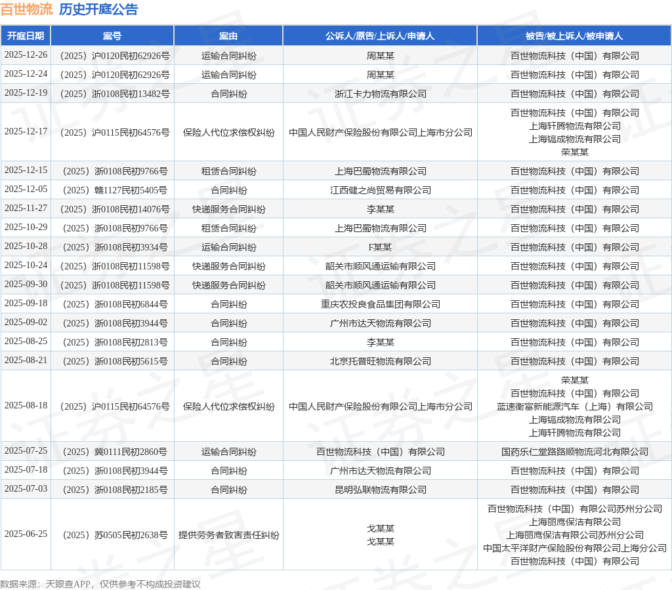Select the date cell 2025-06-25
Viewport: 672px width, 590px height.
(26, 534)
